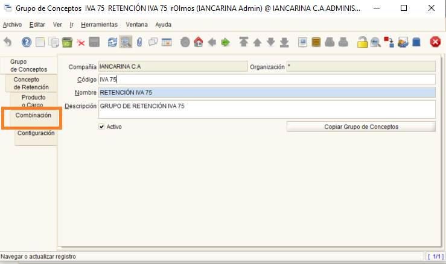Open the Ver menu
This screenshot has width=446, height=264.
pyautogui.click(x=57, y=25)
